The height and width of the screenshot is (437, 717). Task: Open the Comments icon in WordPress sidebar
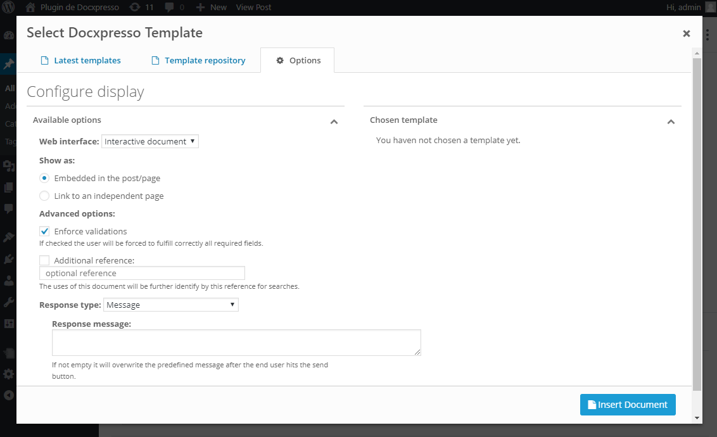tap(9, 208)
